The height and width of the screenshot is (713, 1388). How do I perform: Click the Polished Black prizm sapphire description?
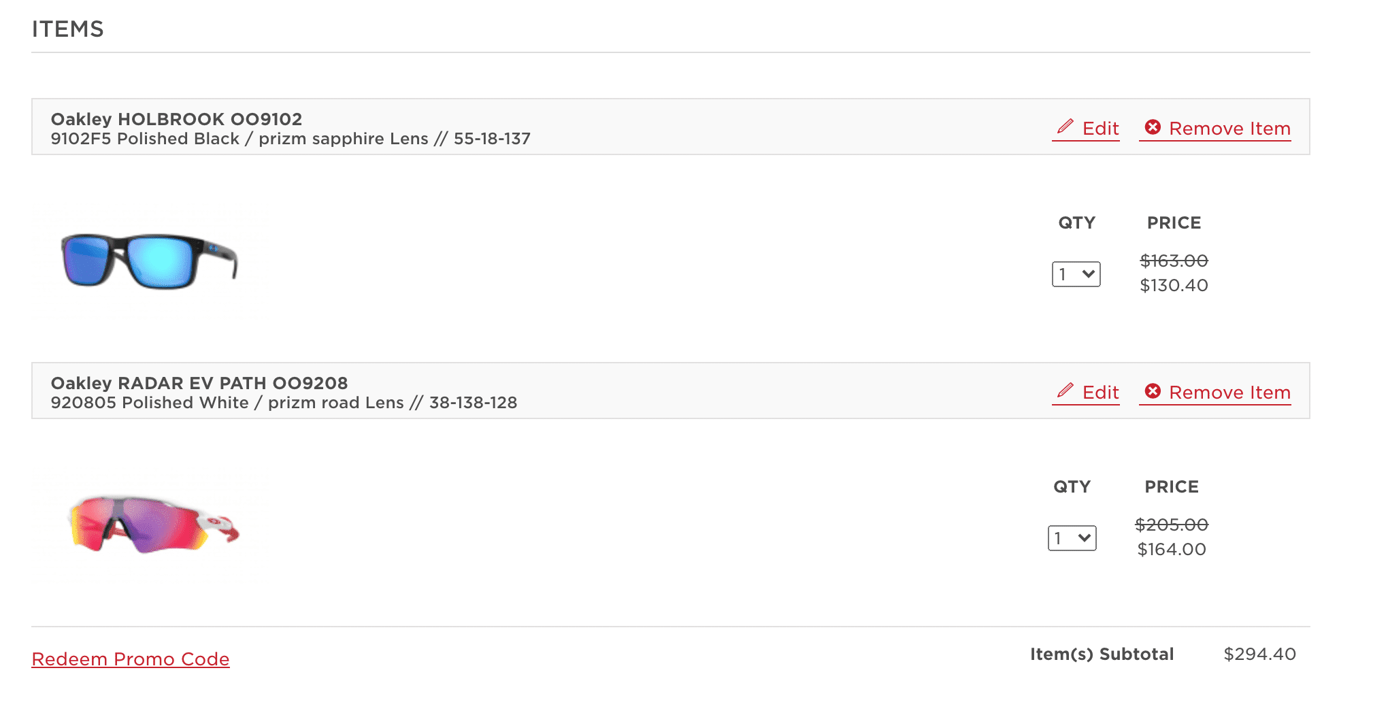(x=291, y=139)
